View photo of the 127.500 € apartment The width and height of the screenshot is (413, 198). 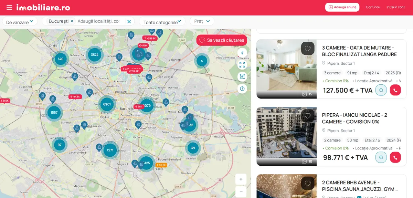coord(286,69)
